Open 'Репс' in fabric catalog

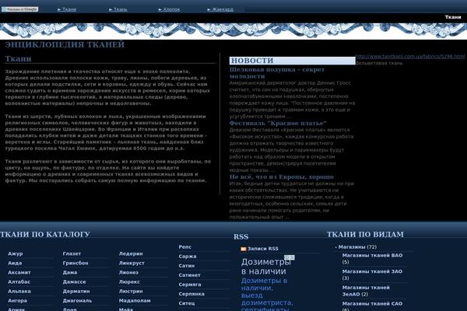coord(185,247)
